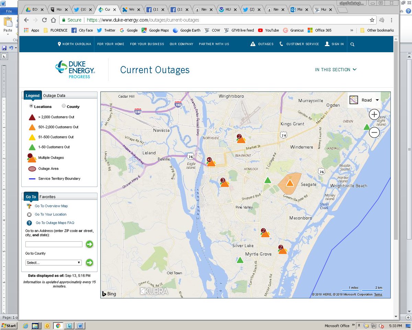Viewport: 412px width, 330px height.
Task: Click the outage marker labeled 3
Action: click(x=224, y=183)
